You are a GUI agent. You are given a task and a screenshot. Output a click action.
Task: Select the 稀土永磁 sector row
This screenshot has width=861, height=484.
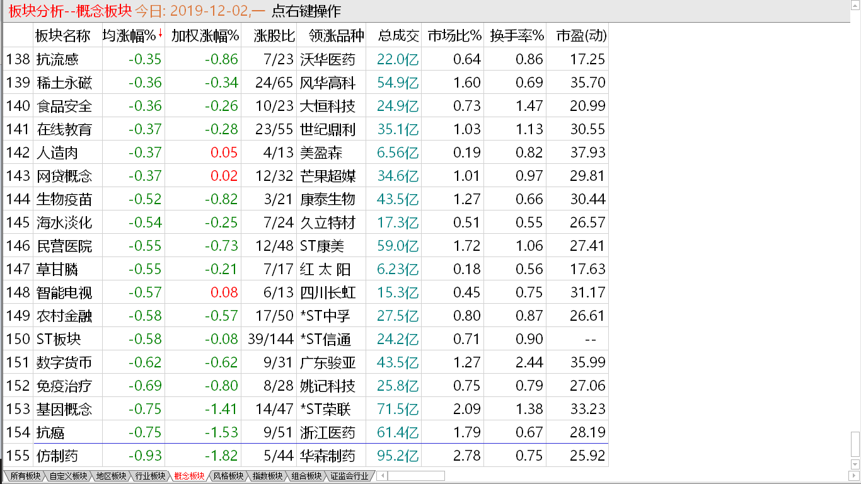306,83
